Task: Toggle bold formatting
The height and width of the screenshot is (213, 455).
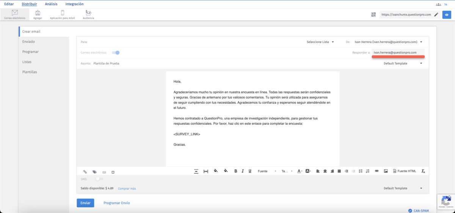Action: 235,171
